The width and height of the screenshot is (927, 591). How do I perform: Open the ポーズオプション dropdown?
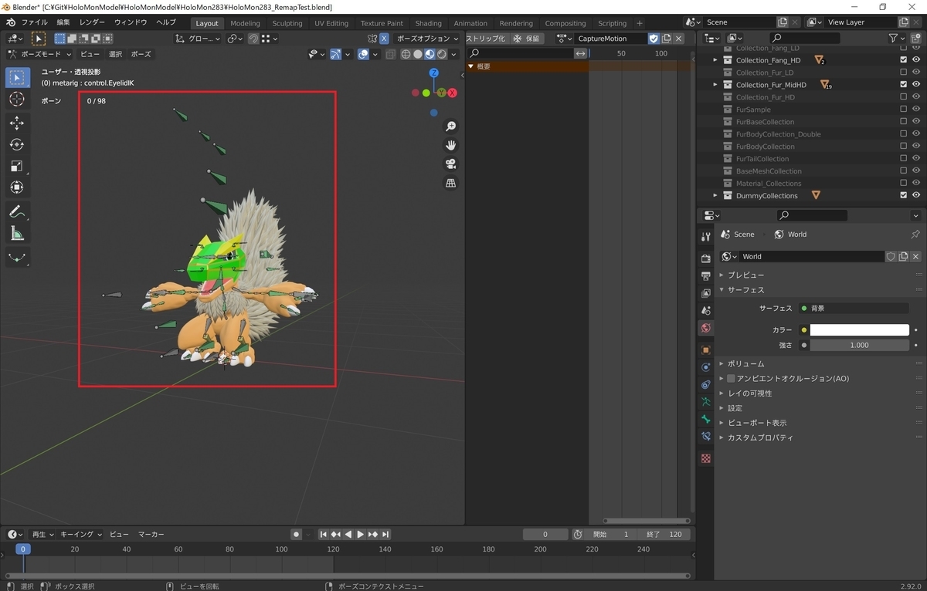[x=426, y=39]
